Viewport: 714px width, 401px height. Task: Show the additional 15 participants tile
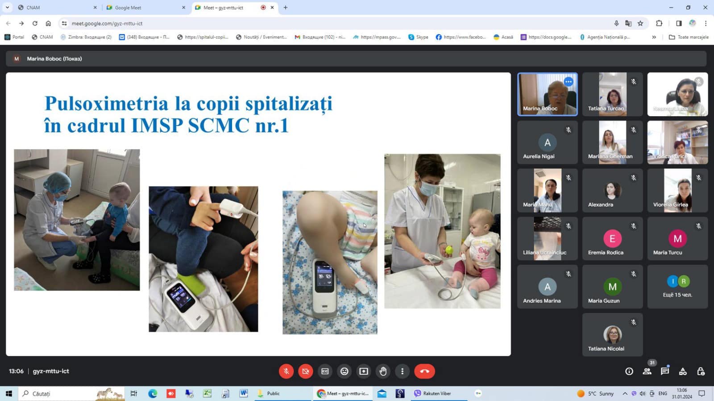pyautogui.click(x=677, y=286)
